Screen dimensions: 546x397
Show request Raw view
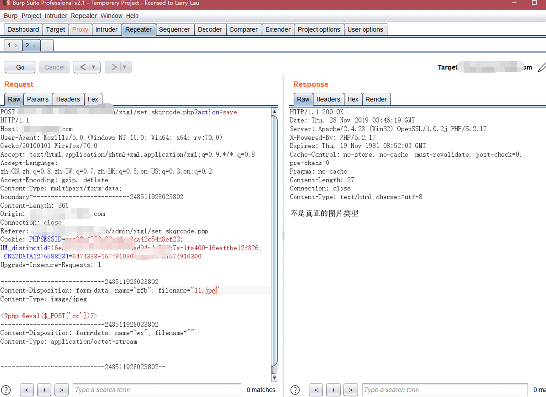pos(14,99)
